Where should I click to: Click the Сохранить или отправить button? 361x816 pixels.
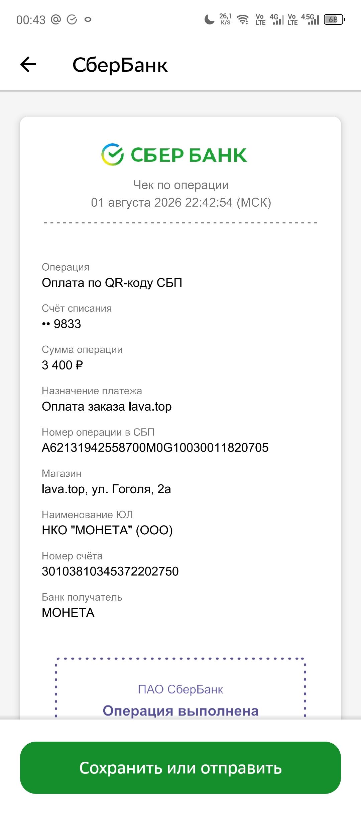180,767
